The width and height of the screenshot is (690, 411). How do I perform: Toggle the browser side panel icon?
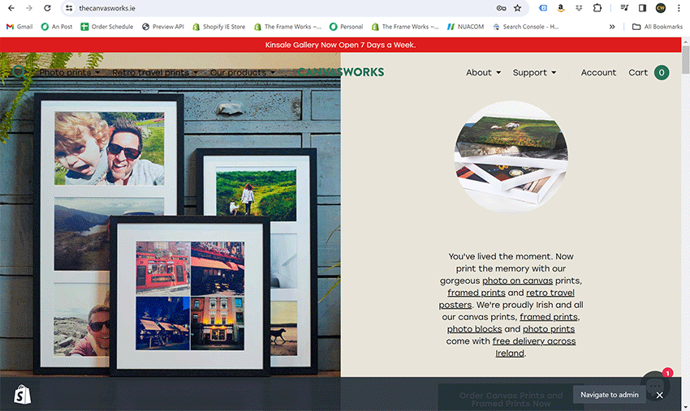(x=642, y=8)
